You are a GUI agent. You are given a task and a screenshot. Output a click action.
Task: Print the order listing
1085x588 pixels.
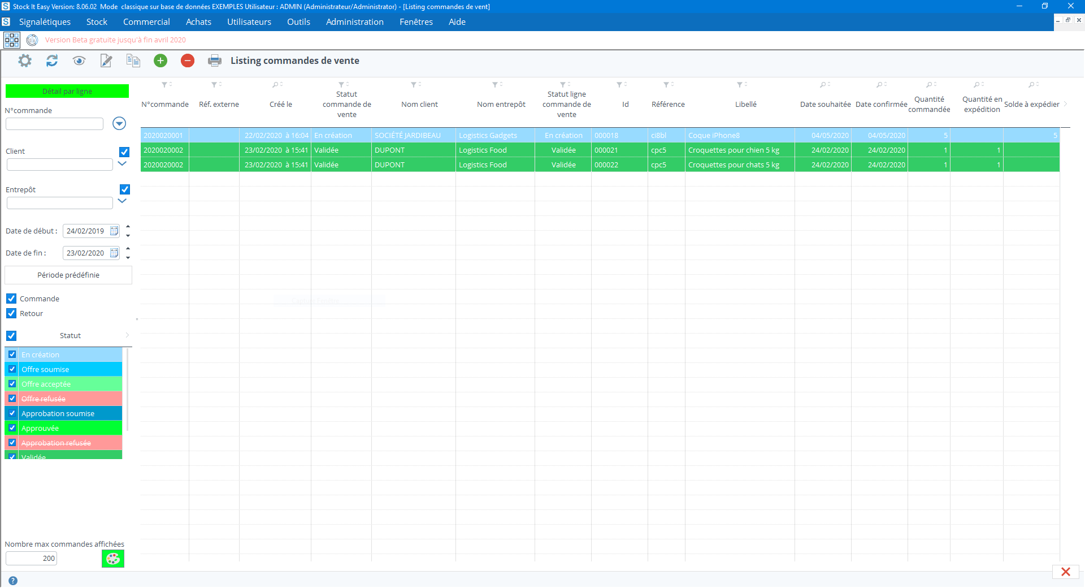pos(215,60)
